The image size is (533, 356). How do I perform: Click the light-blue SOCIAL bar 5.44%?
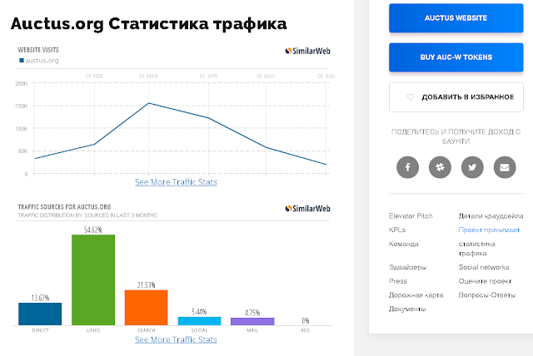coord(199,321)
